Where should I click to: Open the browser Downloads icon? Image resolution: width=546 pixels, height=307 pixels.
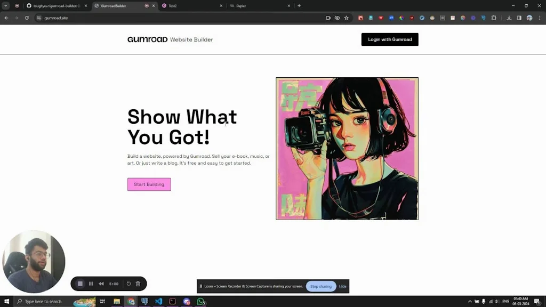[x=509, y=18]
